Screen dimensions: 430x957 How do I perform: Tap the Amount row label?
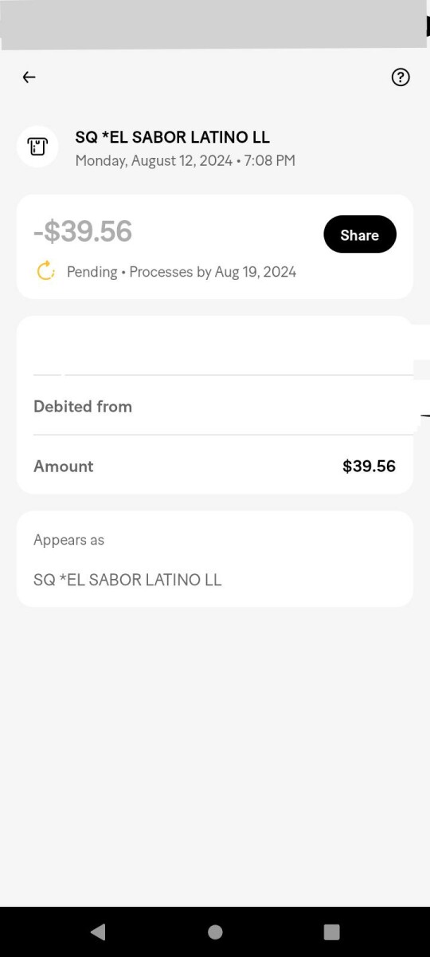tap(64, 467)
